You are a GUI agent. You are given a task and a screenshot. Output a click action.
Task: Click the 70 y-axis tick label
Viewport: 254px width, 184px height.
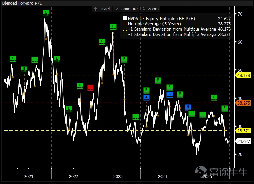click(240, 14)
